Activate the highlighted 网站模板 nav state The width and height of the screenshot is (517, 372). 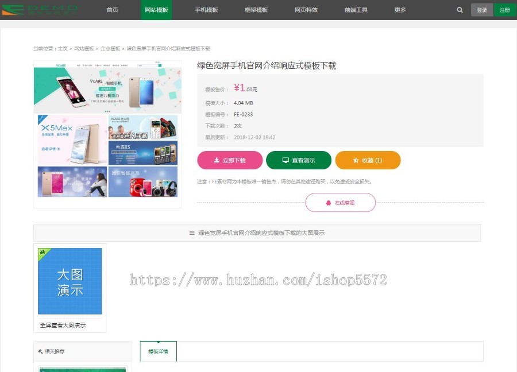[x=156, y=10]
